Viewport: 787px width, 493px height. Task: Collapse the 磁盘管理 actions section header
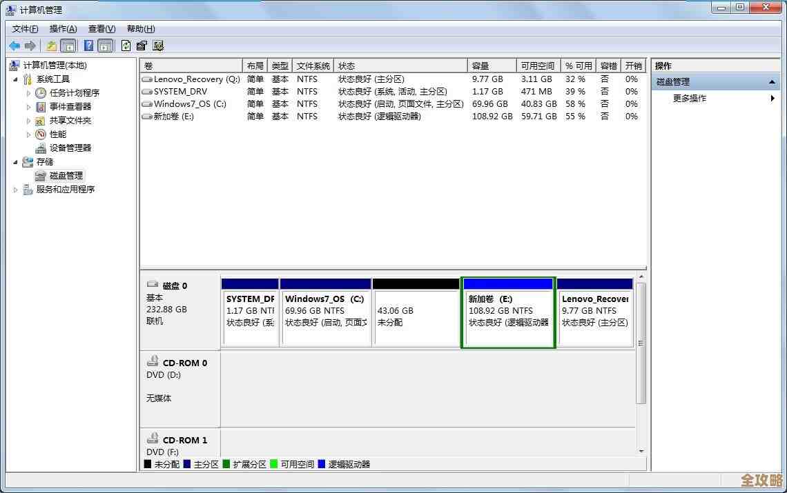pos(773,82)
